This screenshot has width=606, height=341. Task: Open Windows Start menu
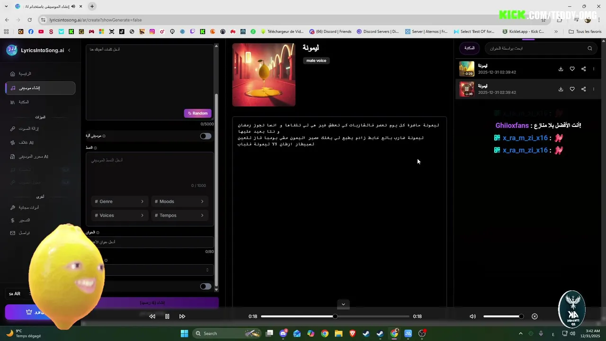[x=185, y=333]
